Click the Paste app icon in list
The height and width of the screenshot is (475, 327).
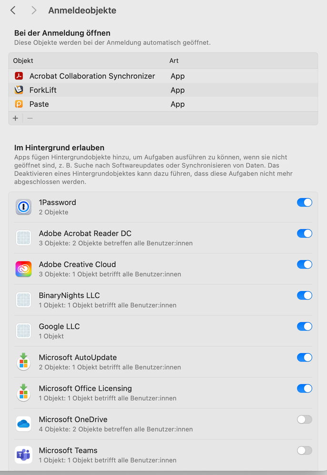19,104
